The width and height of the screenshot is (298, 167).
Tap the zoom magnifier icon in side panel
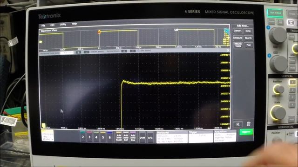coord(238,124)
